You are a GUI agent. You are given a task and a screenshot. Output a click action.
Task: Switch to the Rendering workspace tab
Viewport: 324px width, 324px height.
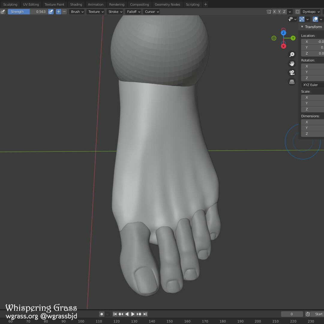116,4
